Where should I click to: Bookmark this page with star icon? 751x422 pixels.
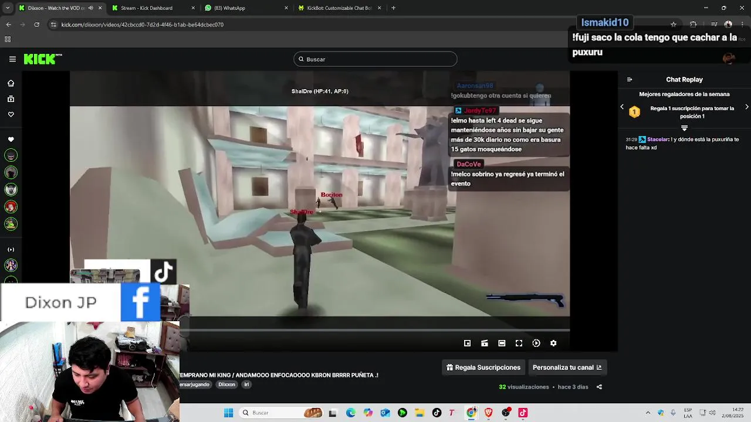coord(674,25)
